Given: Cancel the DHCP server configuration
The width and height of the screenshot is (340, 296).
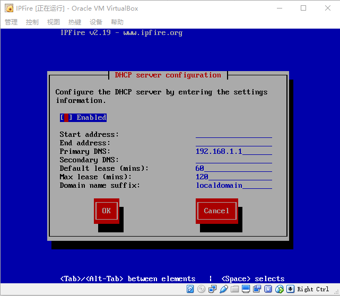Looking at the screenshot, I should [217, 211].
